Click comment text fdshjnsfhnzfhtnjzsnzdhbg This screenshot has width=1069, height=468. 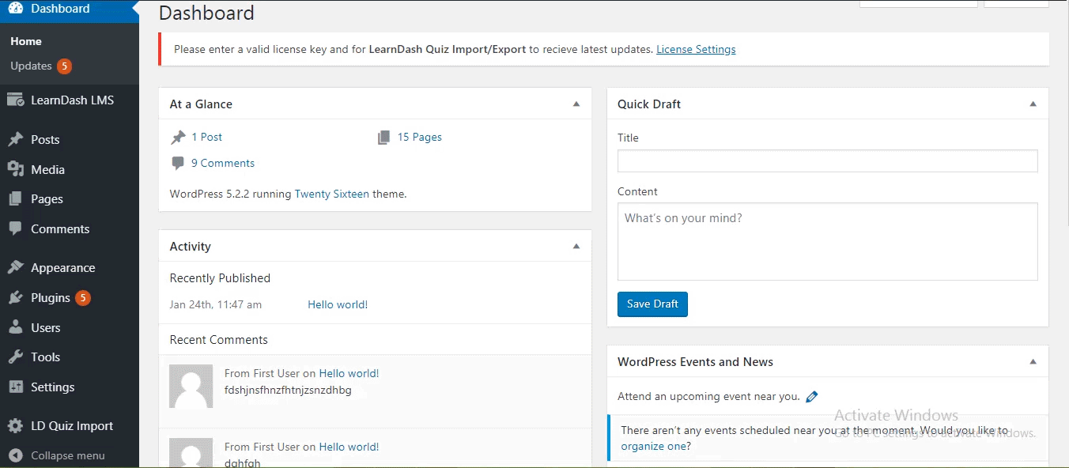tap(288, 391)
